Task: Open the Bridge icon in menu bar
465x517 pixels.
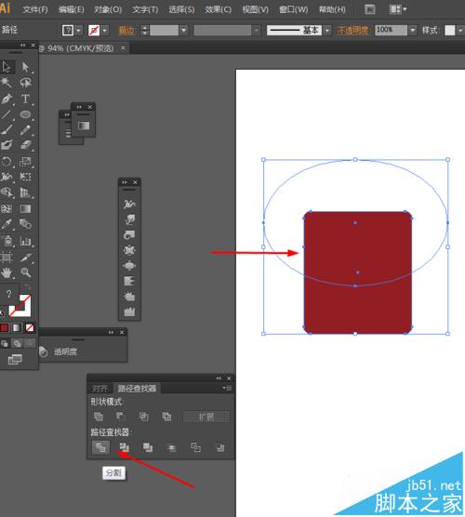Action: [x=370, y=9]
